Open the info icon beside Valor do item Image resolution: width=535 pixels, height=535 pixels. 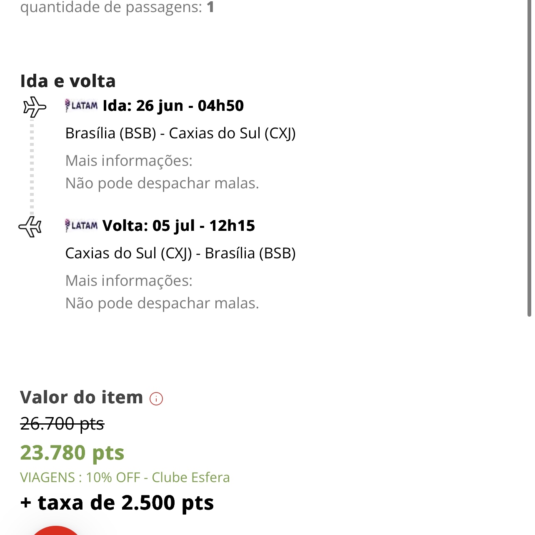[x=156, y=399]
